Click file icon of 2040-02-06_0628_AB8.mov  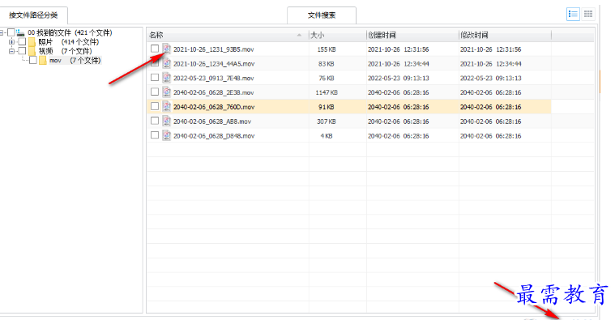point(167,122)
